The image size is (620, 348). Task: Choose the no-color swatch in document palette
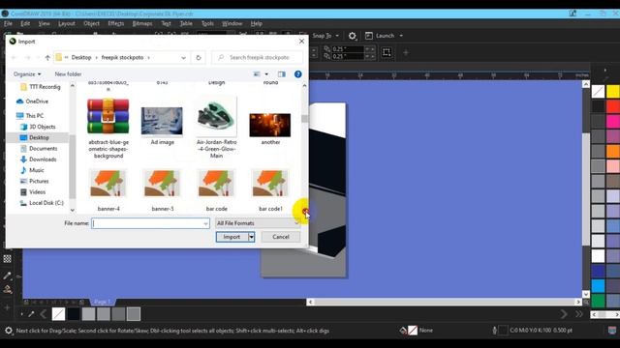(58, 314)
